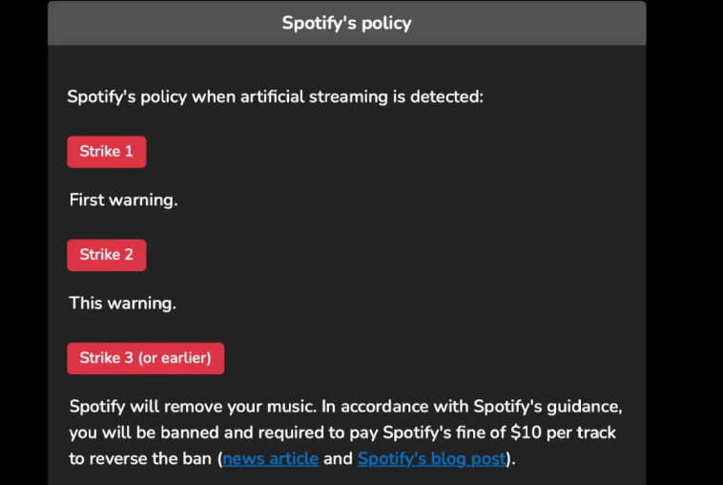Select the red "Strike 2" badge
The height and width of the screenshot is (485, 723).
(107, 255)
